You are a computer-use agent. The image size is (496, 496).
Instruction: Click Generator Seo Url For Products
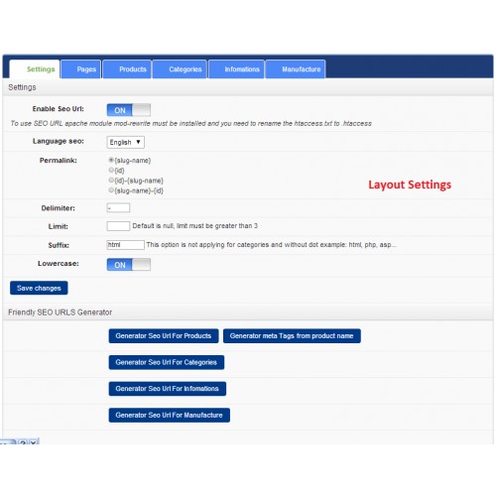pos(164,336)
